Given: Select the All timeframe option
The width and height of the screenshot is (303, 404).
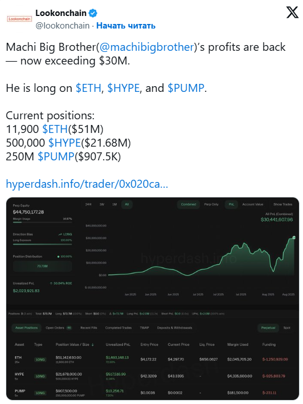Looking at the screenshot, I should click(x=126, y=204).
